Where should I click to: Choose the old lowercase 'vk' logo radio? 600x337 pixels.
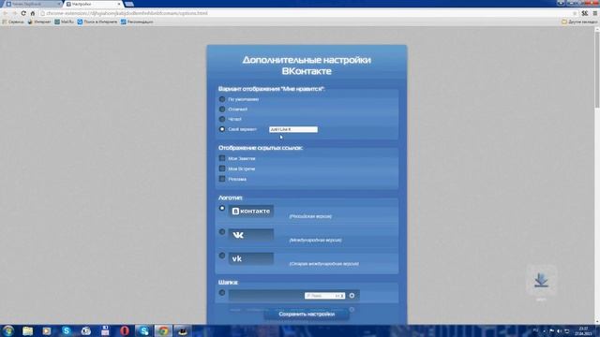pyautogui.click(x=222, y=256)
